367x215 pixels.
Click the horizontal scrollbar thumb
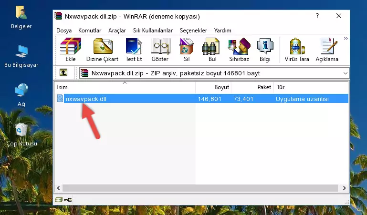tap(200, 188)
